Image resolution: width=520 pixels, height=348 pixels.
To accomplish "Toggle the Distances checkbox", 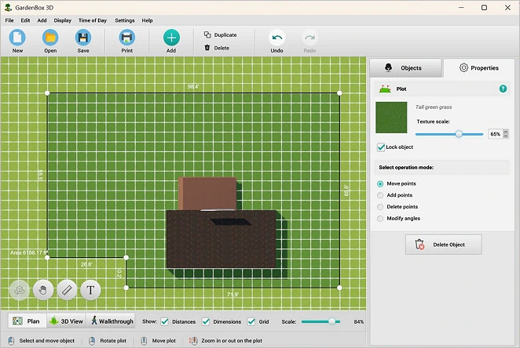I will point(164,321).
